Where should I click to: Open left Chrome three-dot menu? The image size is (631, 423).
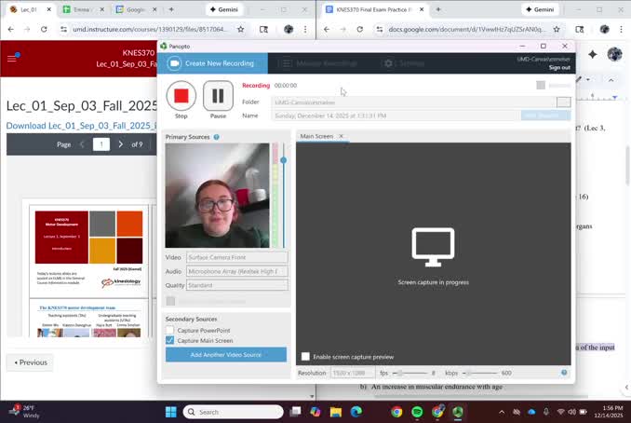tap(305, 30)
